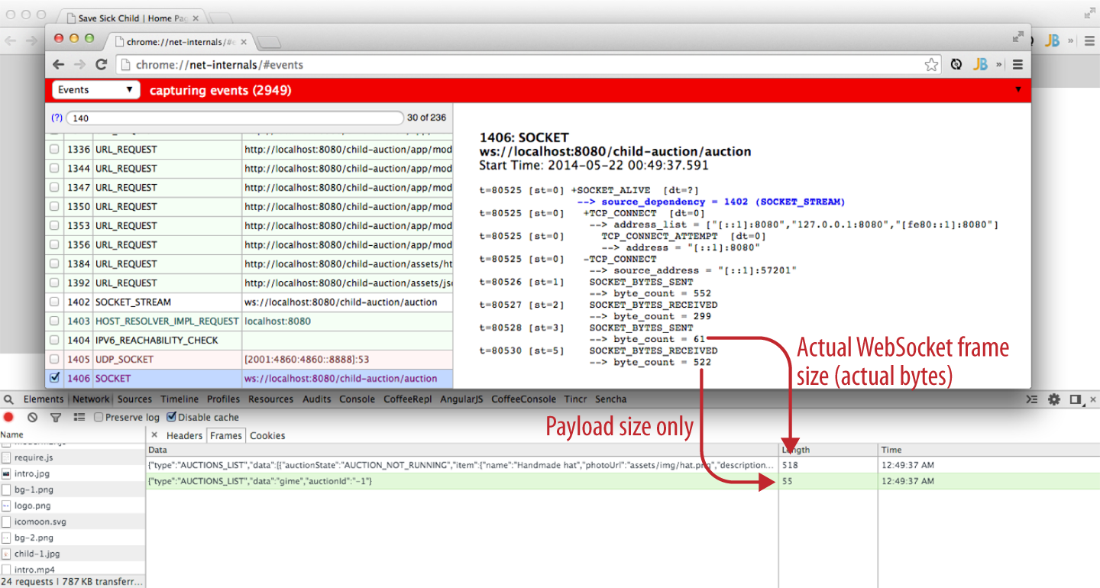Click the DevTools search magnifier icon
This screenshot has height=588, width=1100.
click(x=8, y=399)
